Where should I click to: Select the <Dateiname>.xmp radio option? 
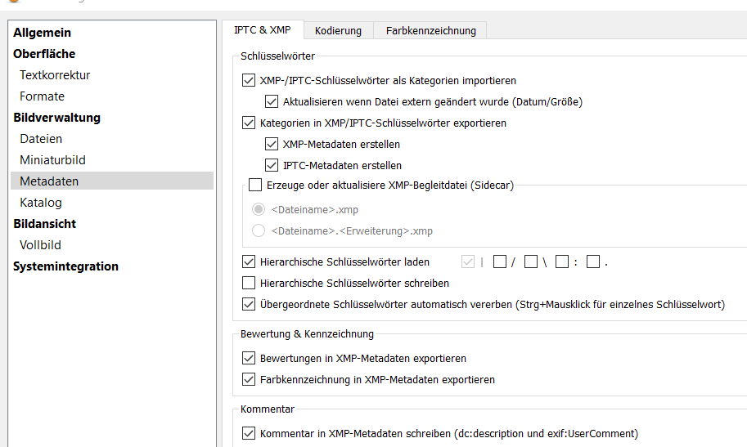coord(259,210)
